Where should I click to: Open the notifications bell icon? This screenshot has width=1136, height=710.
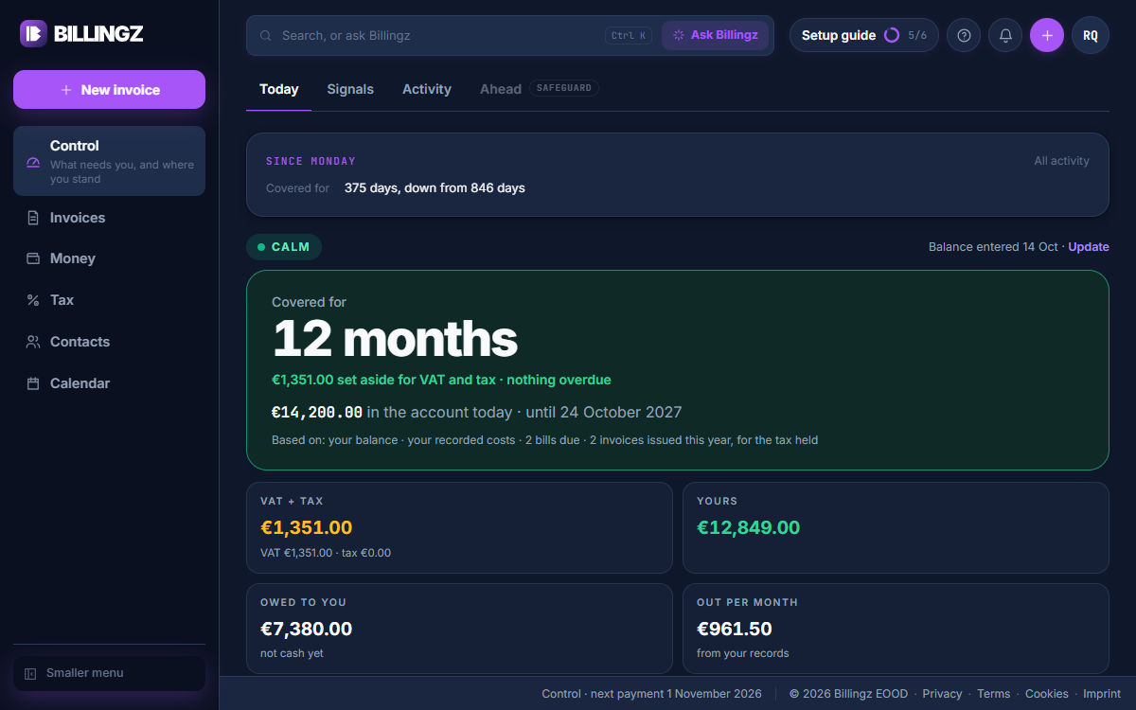[1005, 35]
